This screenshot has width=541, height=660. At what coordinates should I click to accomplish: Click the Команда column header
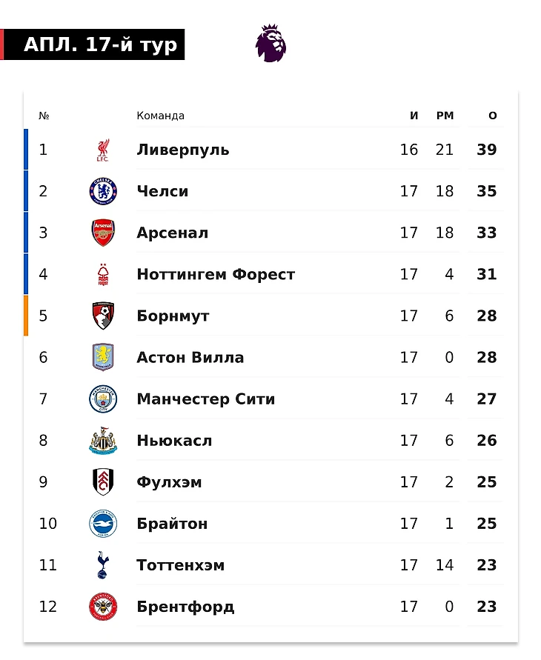click(x=160, y=116)
